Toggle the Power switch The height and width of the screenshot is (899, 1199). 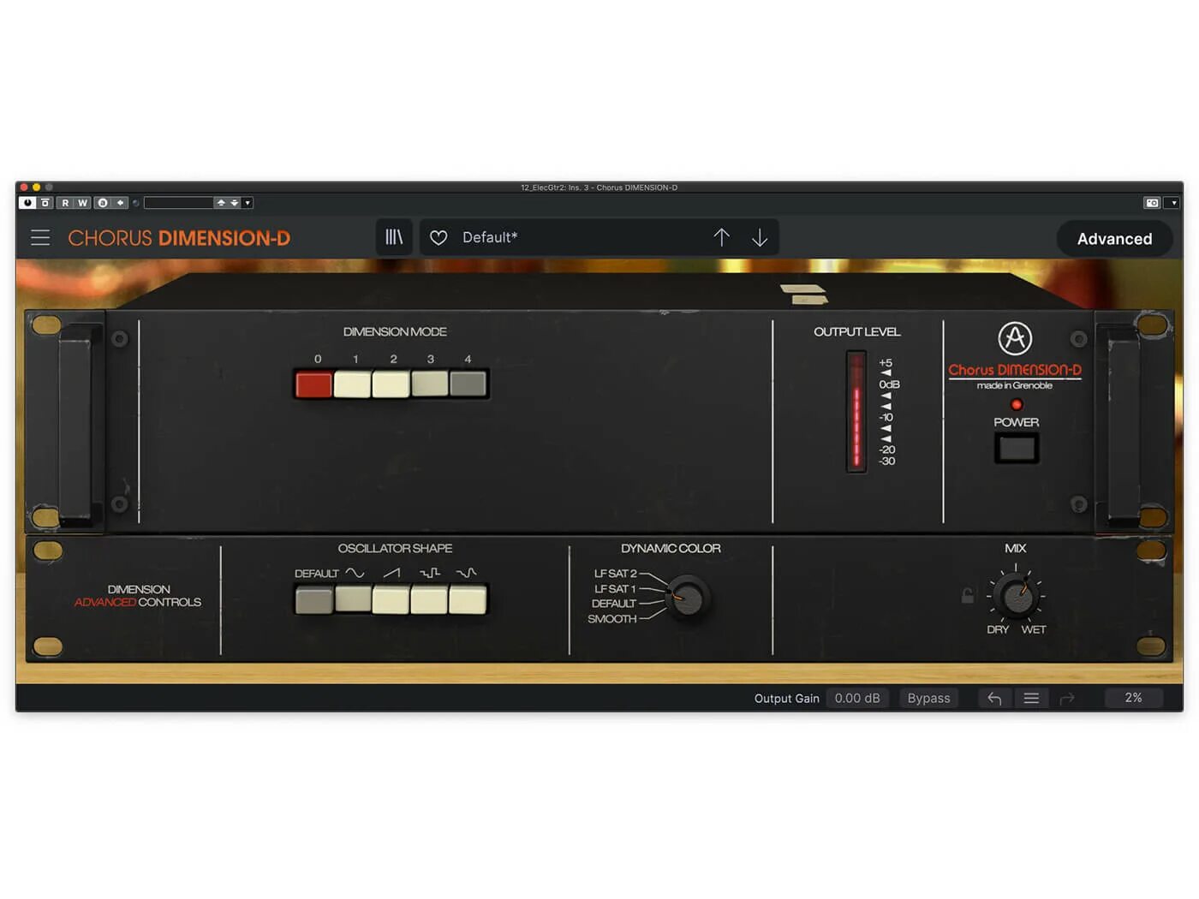tap(1017, 448)
